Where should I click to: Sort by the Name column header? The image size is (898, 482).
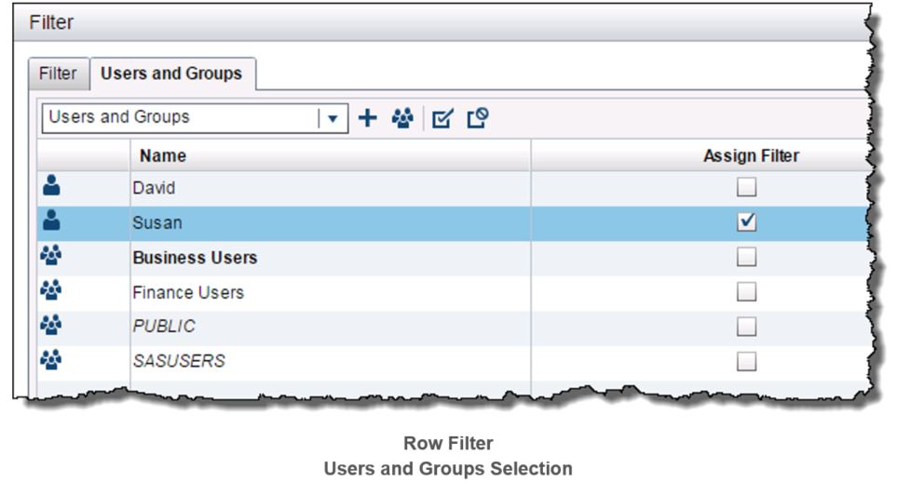point(163,155)
